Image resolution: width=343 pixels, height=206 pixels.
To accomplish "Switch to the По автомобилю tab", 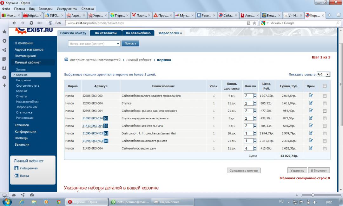I will [138, 33].
